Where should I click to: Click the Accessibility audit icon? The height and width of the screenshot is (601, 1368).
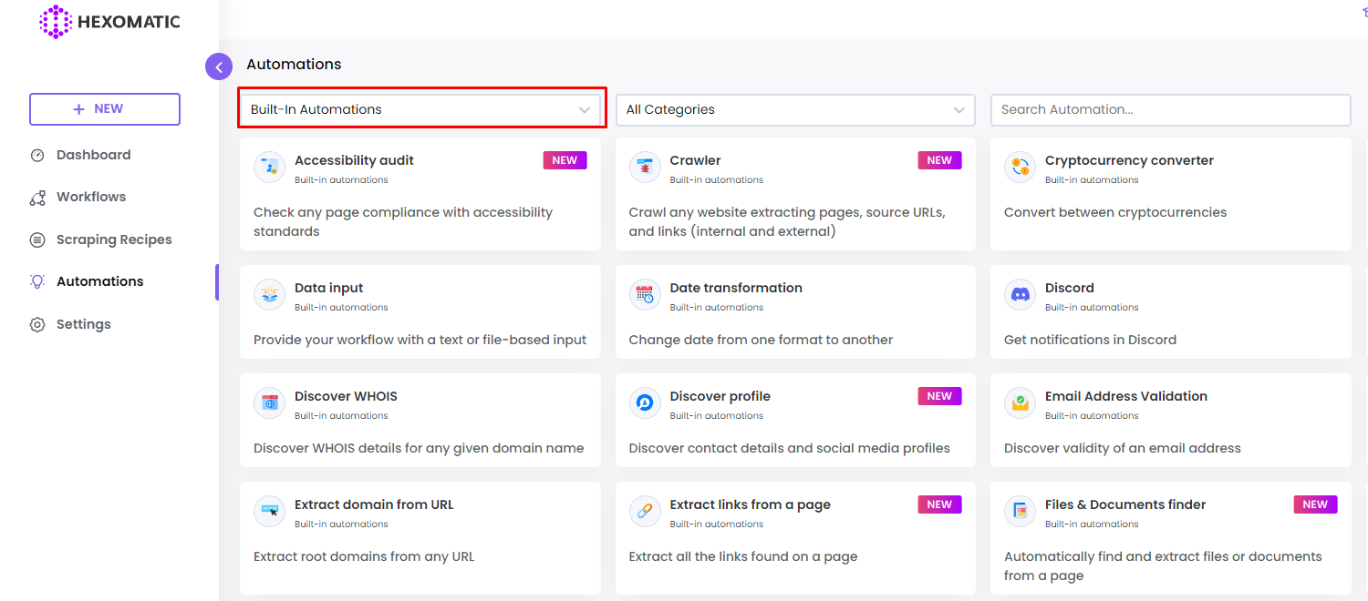[x=269, y=168]
